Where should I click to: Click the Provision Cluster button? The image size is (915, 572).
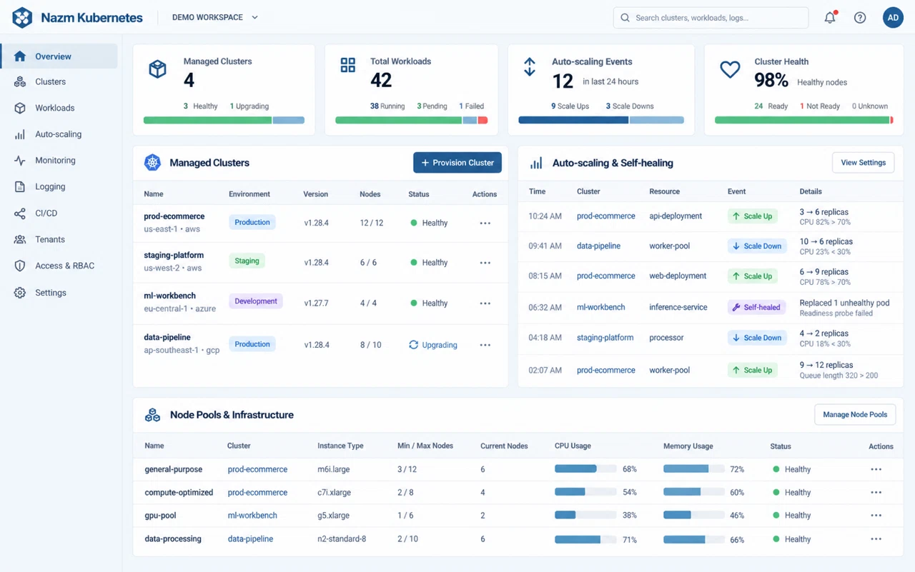(457, 163)
